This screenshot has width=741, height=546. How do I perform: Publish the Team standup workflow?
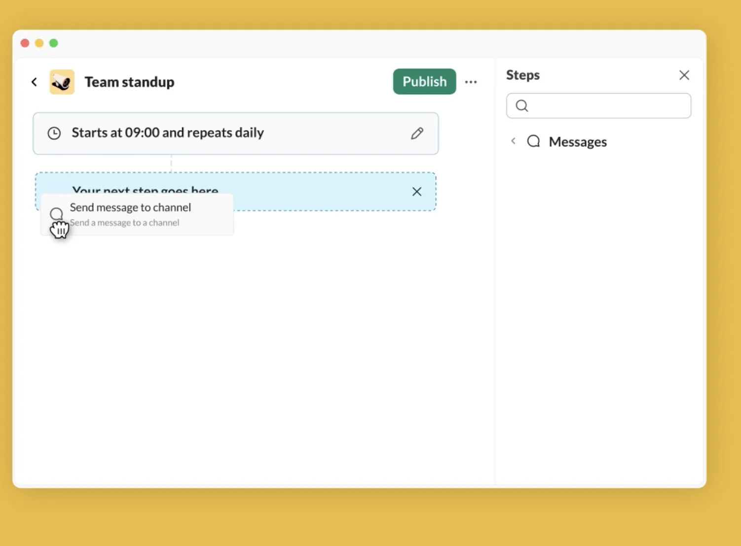[424, 81]
